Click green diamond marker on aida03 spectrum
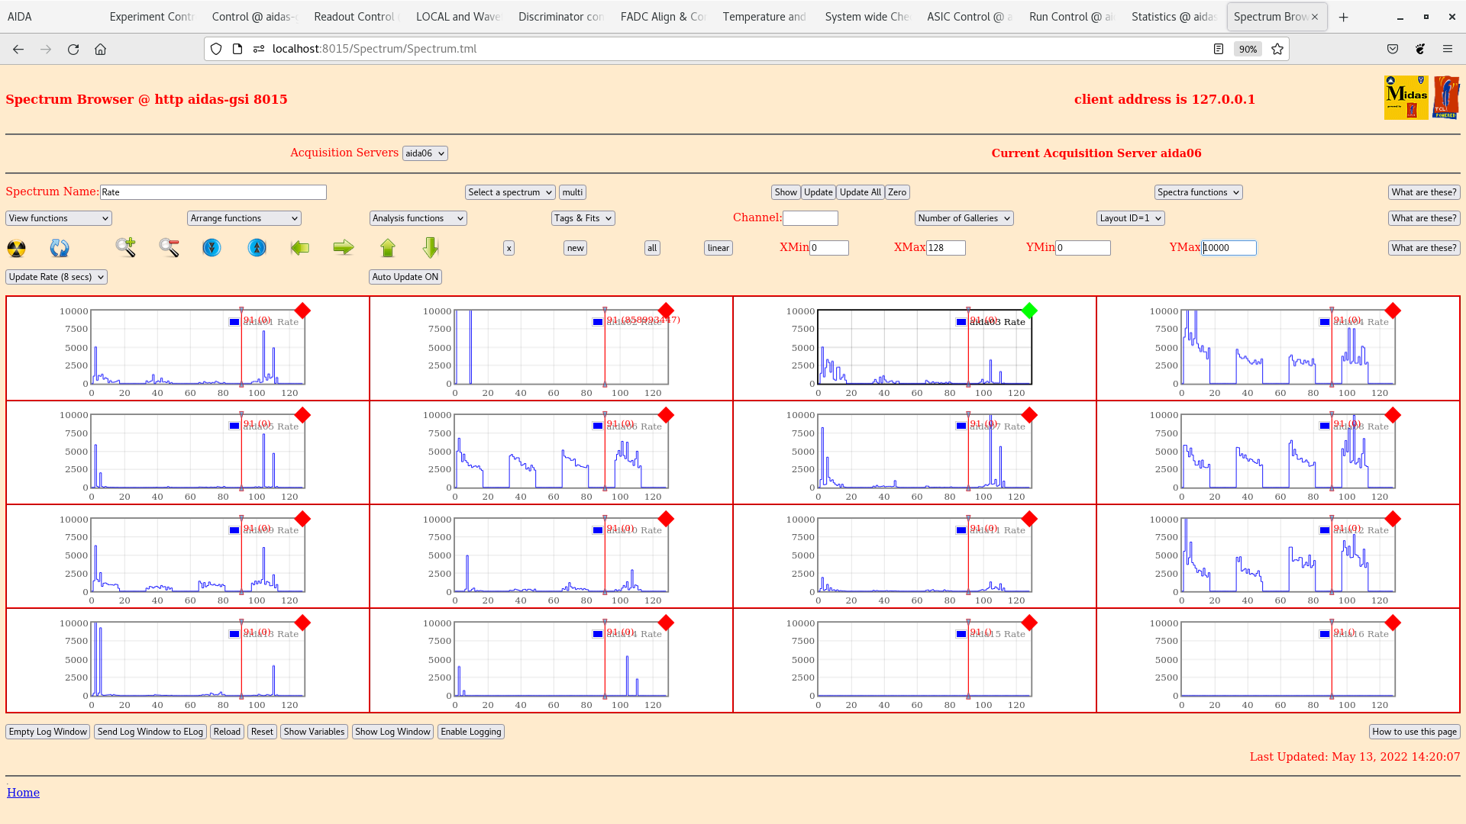 point(1029,311)
